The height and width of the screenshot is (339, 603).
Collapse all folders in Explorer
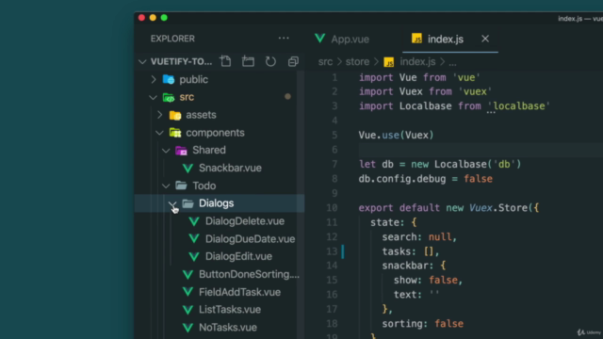pos(293,61)
